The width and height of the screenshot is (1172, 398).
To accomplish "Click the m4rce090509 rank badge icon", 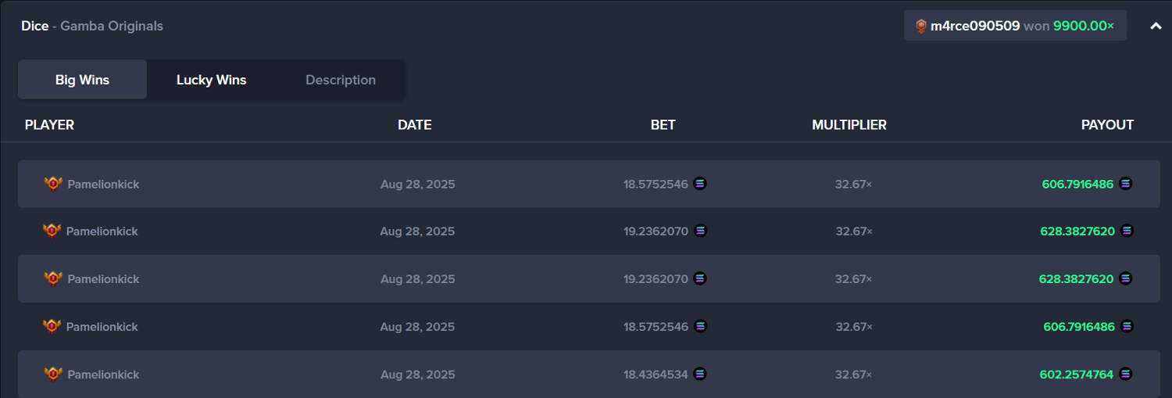I will click(921, 26).
